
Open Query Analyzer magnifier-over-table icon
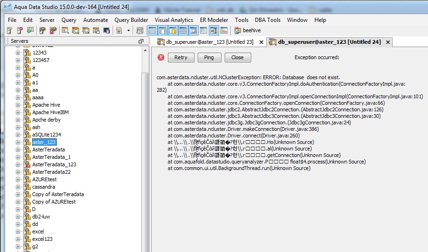[x=65, y=30]
